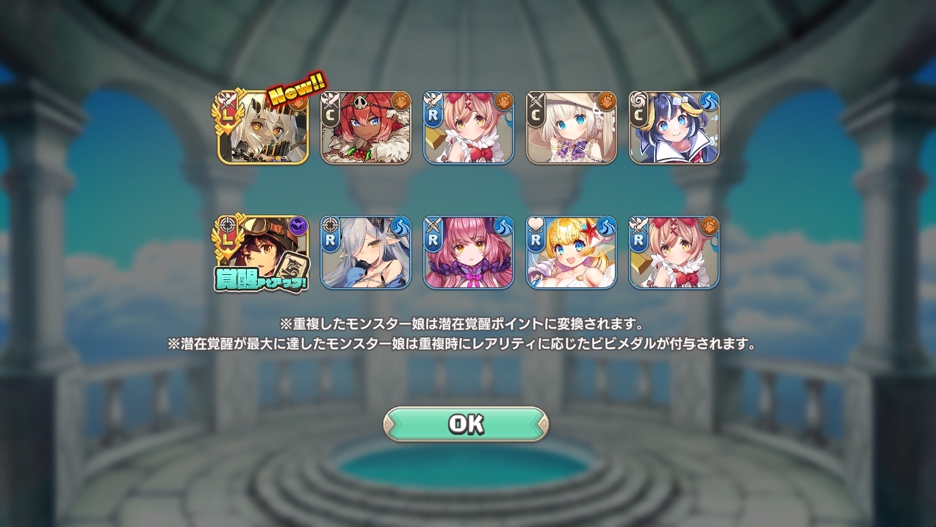Screen dimensions: 936x527
Task: Select the dark blue-haired sailor girl card
Action: click(x=674, y=127)
